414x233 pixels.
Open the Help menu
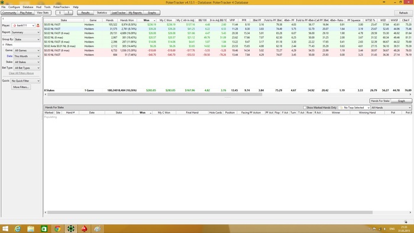(x=76, y=7)
